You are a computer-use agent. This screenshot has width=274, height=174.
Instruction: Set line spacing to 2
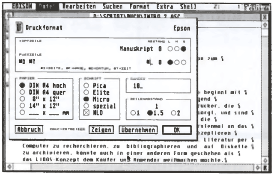173,113
